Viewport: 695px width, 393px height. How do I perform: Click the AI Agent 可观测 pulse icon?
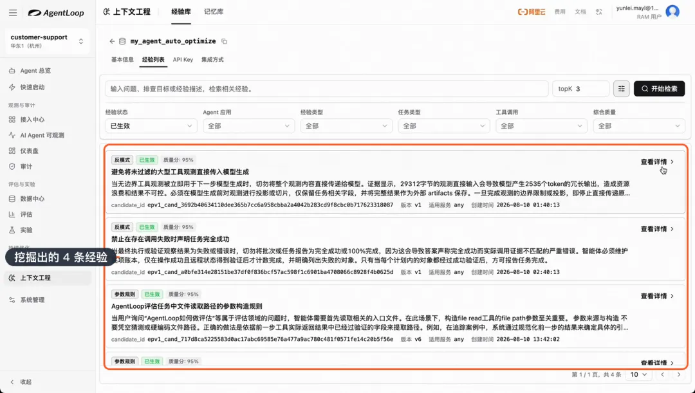pos(12,135)
